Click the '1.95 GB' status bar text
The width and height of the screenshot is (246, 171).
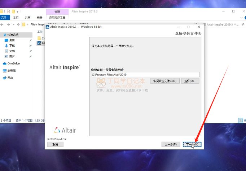click(39, 121)
